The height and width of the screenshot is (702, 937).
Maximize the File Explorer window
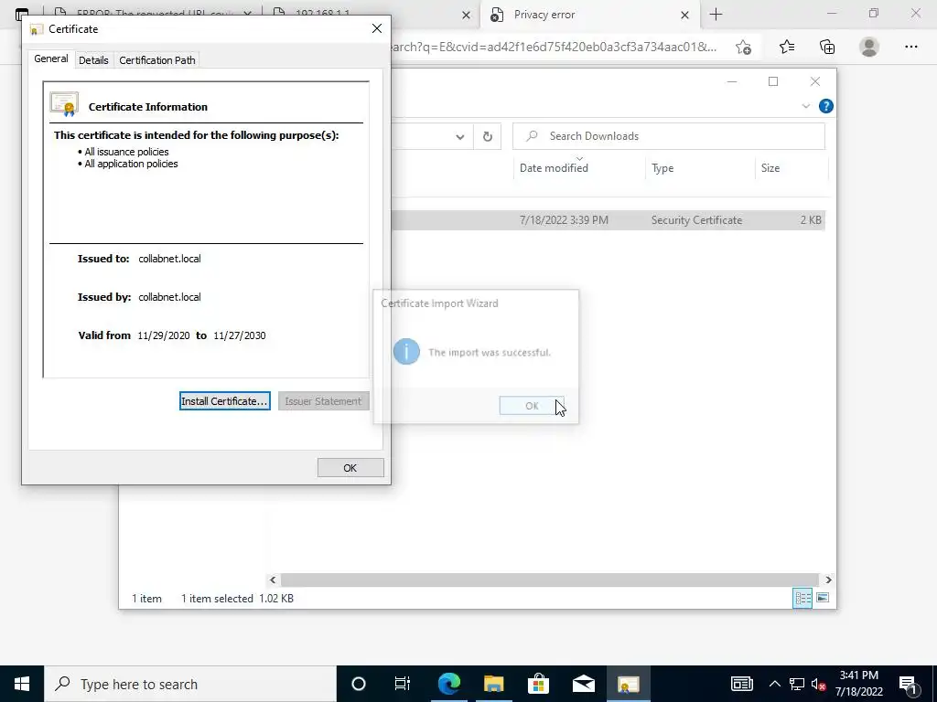point(773,81)
